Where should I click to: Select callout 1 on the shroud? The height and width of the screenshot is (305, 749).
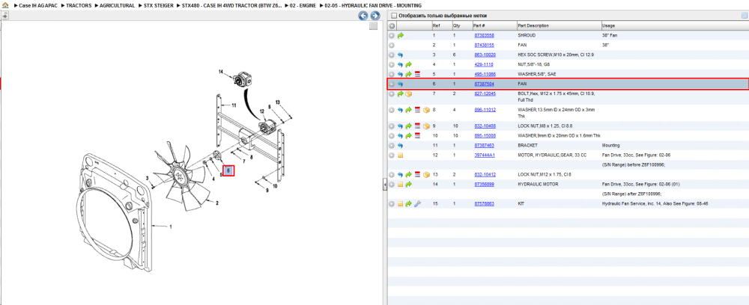pos(171,227)
